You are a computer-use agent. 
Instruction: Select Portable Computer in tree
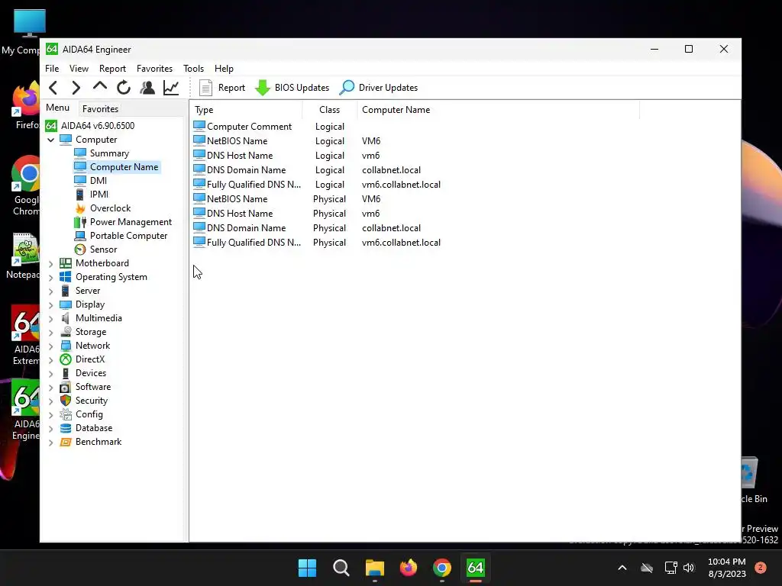tap(128, 235)
